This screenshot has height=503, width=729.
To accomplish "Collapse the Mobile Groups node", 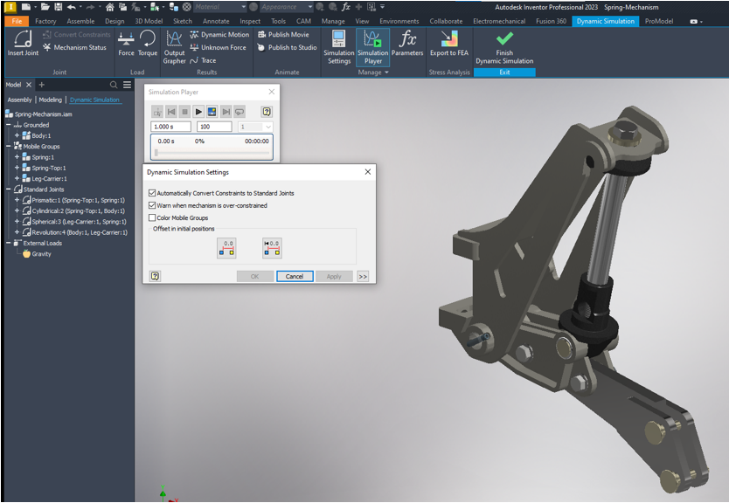I will (x=9, y=147).
